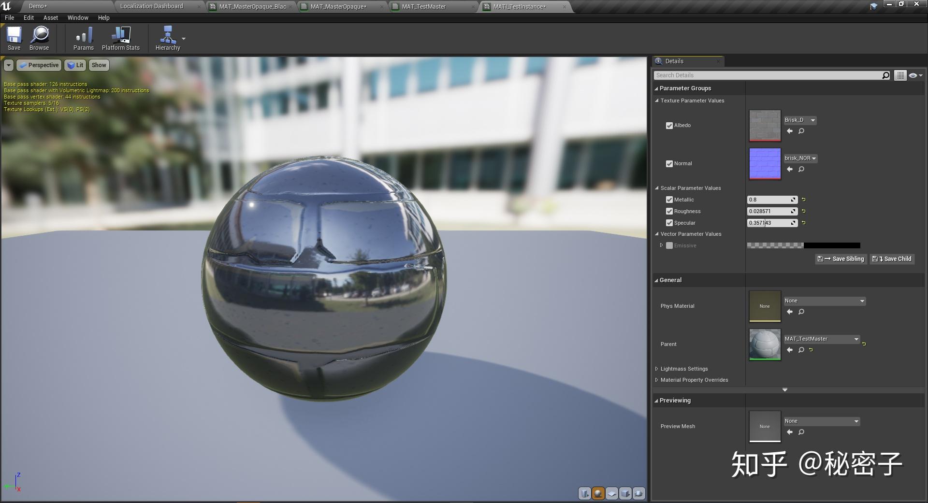Collapse the Texture Parameter Values section
Screen dimensions: 928x503
point(656,101)
